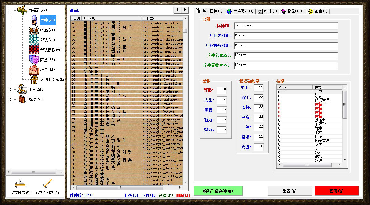Click the 查询 search input field
The height and width of the screenshot is (205, 370).
point(127,10)
